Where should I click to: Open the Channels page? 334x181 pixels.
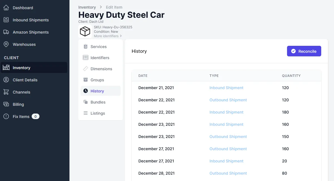[x=21, y=92]
